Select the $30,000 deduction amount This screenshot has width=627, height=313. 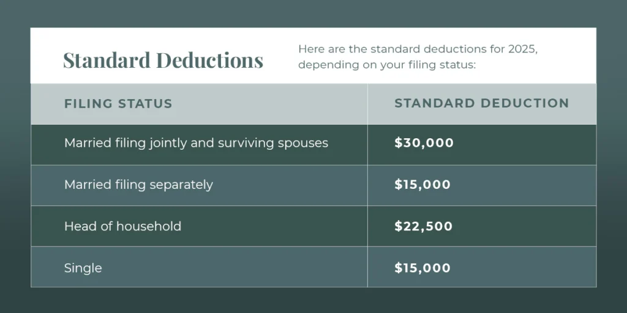click(424, 143)
